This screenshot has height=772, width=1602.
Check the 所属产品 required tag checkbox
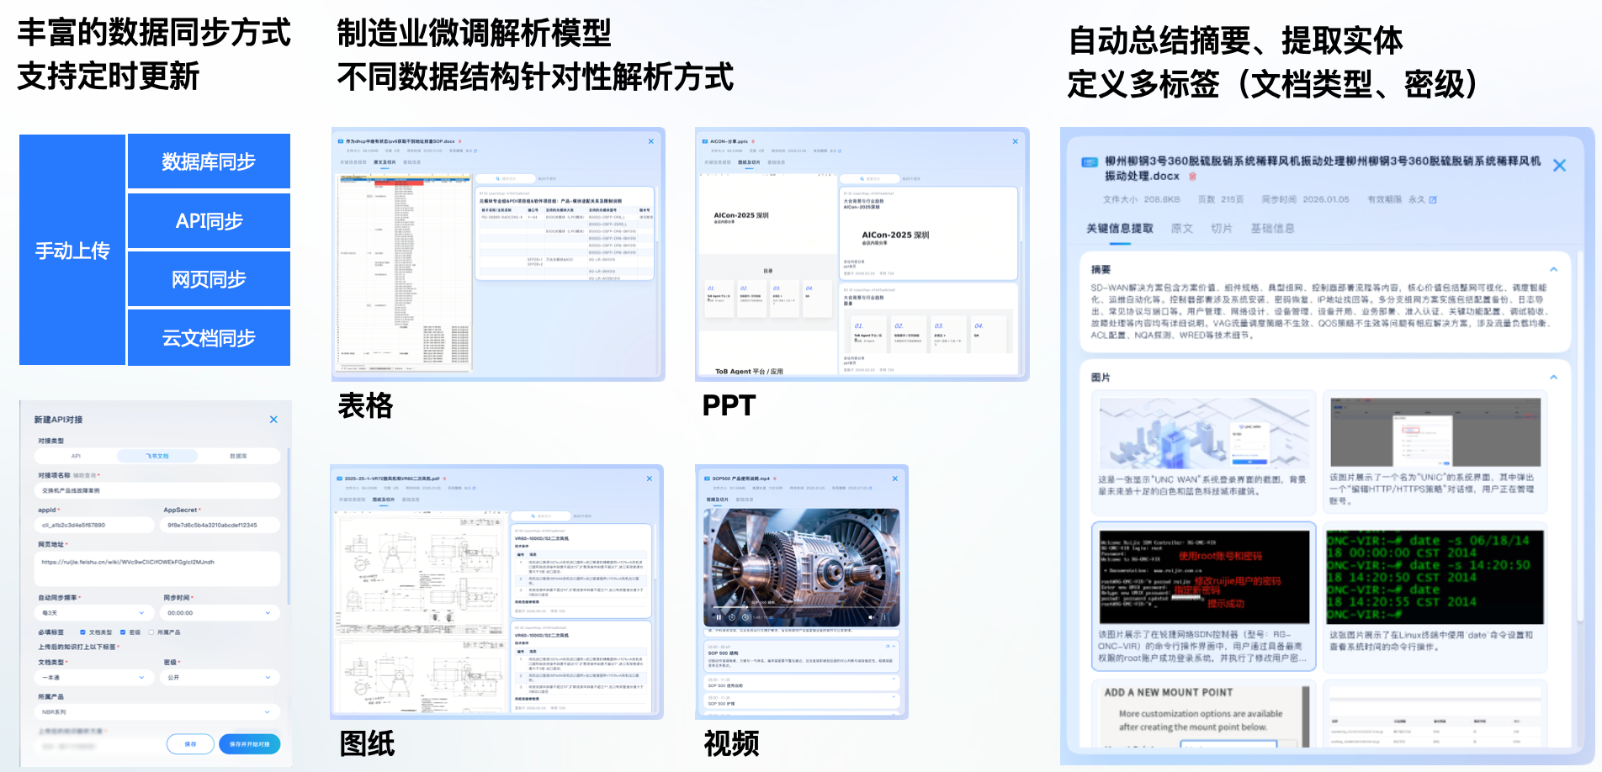pos(151,632)
